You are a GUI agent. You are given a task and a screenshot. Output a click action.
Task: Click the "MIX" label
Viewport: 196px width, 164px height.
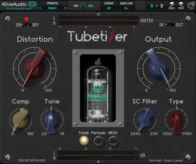76,6
